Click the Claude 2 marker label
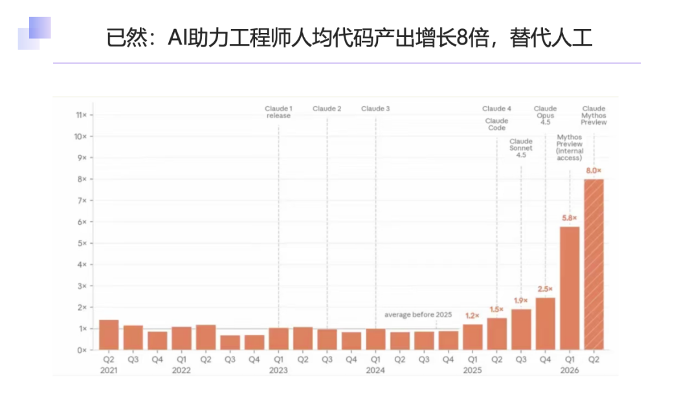This screenshot has width=699, height=393. point(327,109)
